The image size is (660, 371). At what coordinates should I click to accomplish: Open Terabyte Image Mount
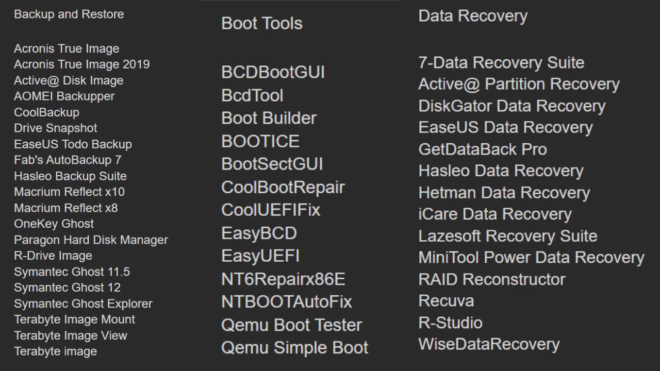tap(74, 319)
